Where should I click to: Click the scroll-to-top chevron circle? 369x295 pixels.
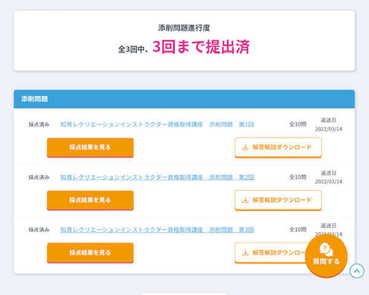357,270
